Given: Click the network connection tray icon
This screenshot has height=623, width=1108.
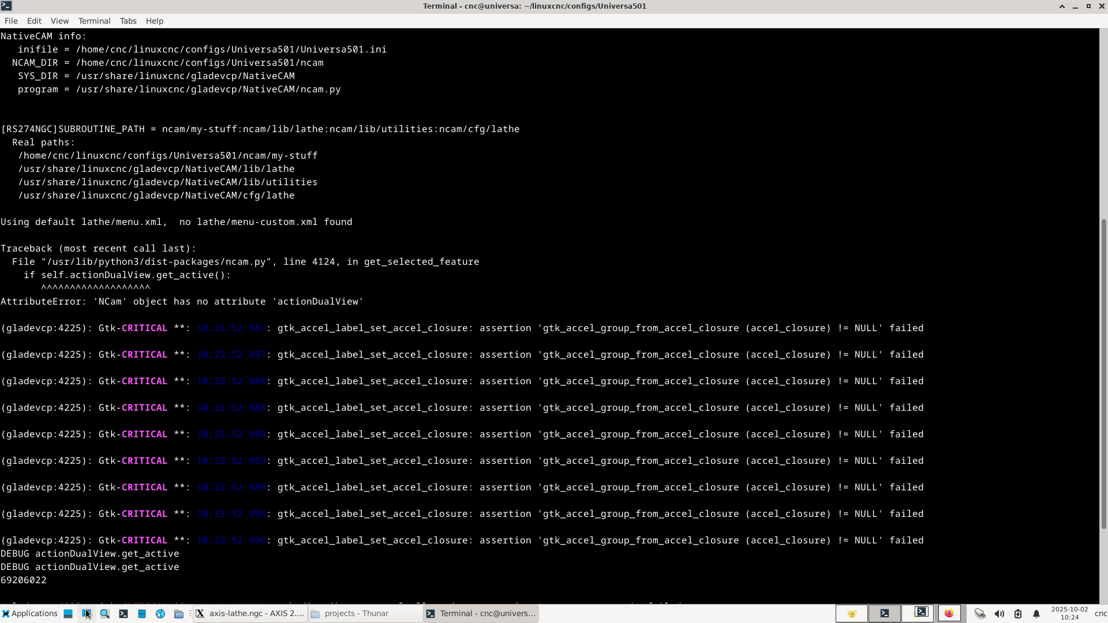Looking at the screenshot, I should coord(980,614).
